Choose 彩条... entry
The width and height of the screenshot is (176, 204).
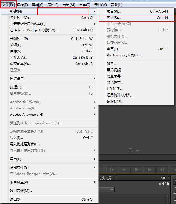[135, 64]
